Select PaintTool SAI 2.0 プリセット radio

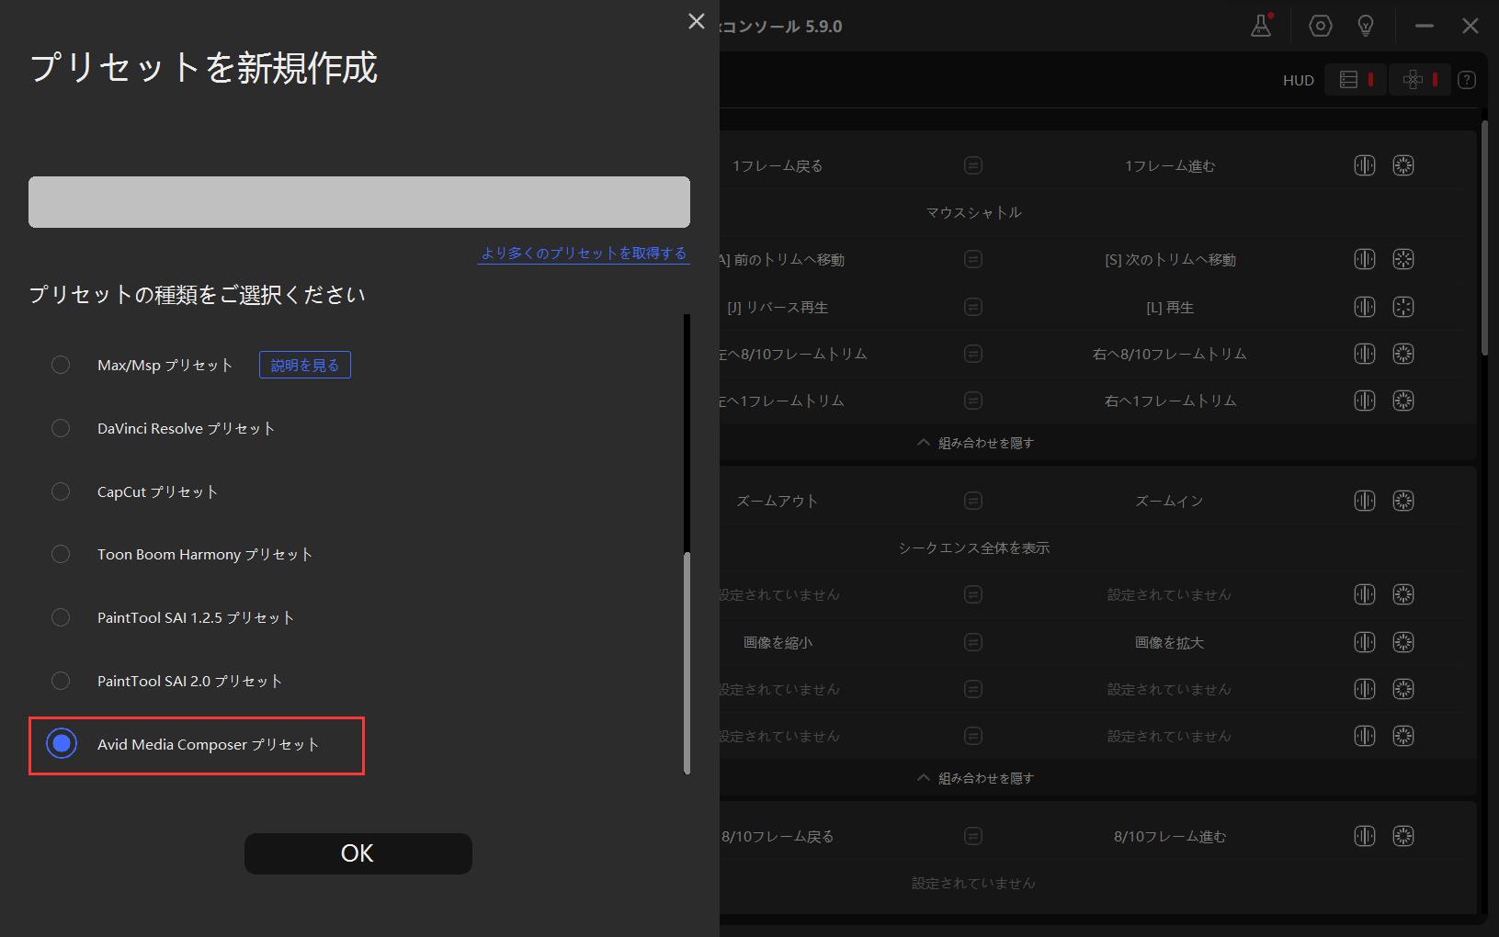pos(61,681)
